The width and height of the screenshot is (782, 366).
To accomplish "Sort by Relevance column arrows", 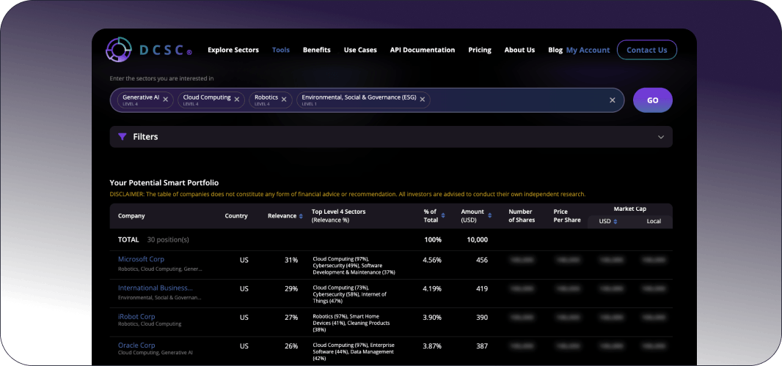I will point(301,216).
